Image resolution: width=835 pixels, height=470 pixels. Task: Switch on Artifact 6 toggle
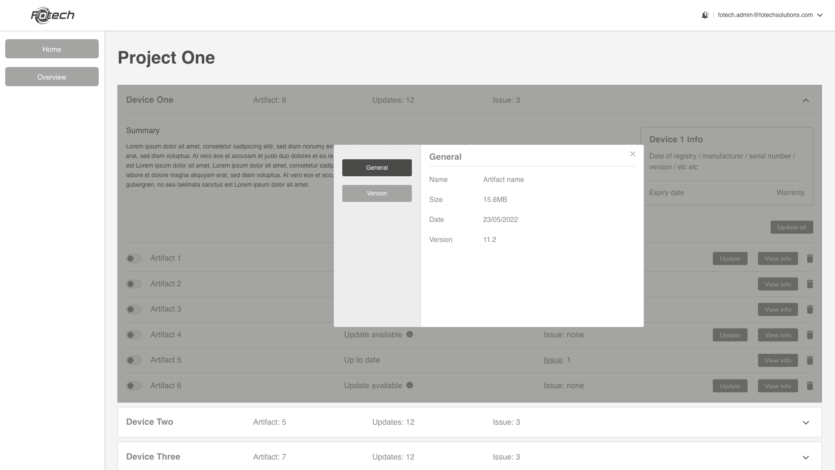pos(134,386)
